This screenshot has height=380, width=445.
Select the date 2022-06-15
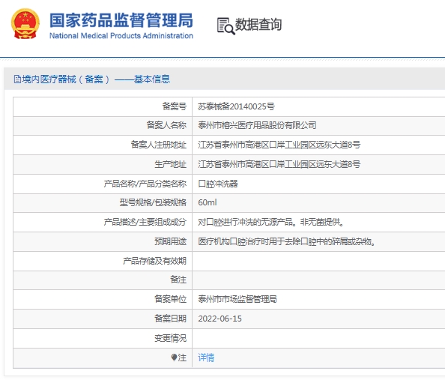click(220, 319)
